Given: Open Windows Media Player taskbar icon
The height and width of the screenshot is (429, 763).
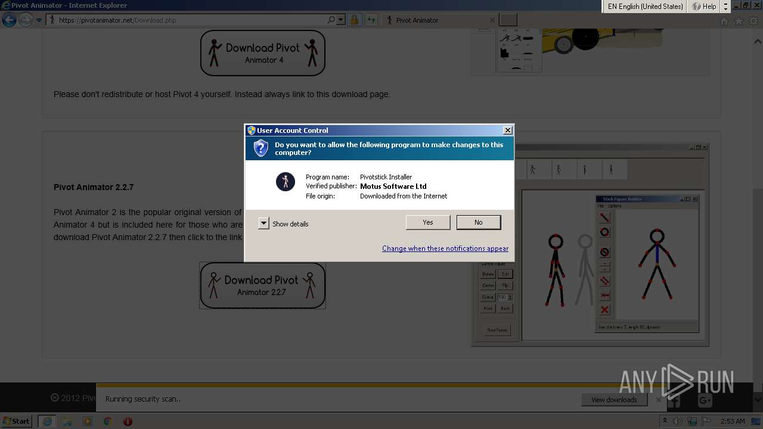Looking at the screenshot, I should 88,421.
